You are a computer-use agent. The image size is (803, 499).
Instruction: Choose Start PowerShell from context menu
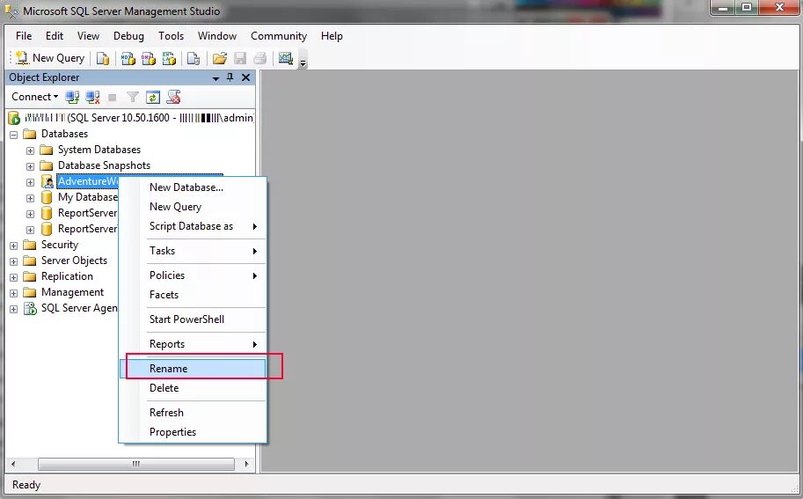pyautogui.click(x=193, y=319)
